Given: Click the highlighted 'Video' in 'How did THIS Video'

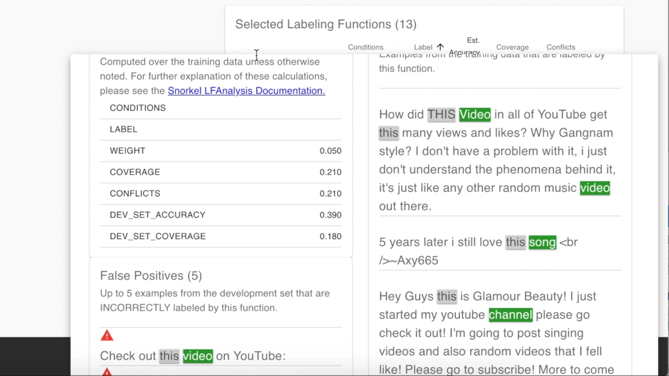Looking at the screenshot, I should (475, 114).
